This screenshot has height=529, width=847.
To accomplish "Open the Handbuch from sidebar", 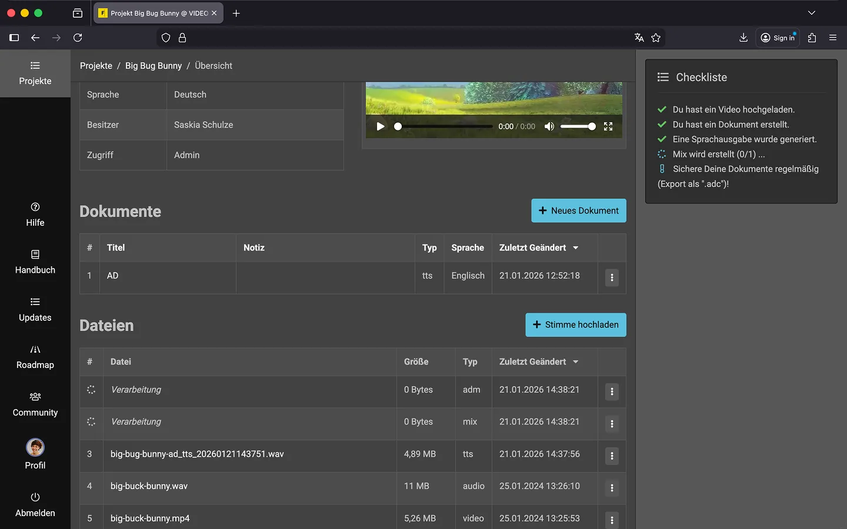I will tap(35, 262).
